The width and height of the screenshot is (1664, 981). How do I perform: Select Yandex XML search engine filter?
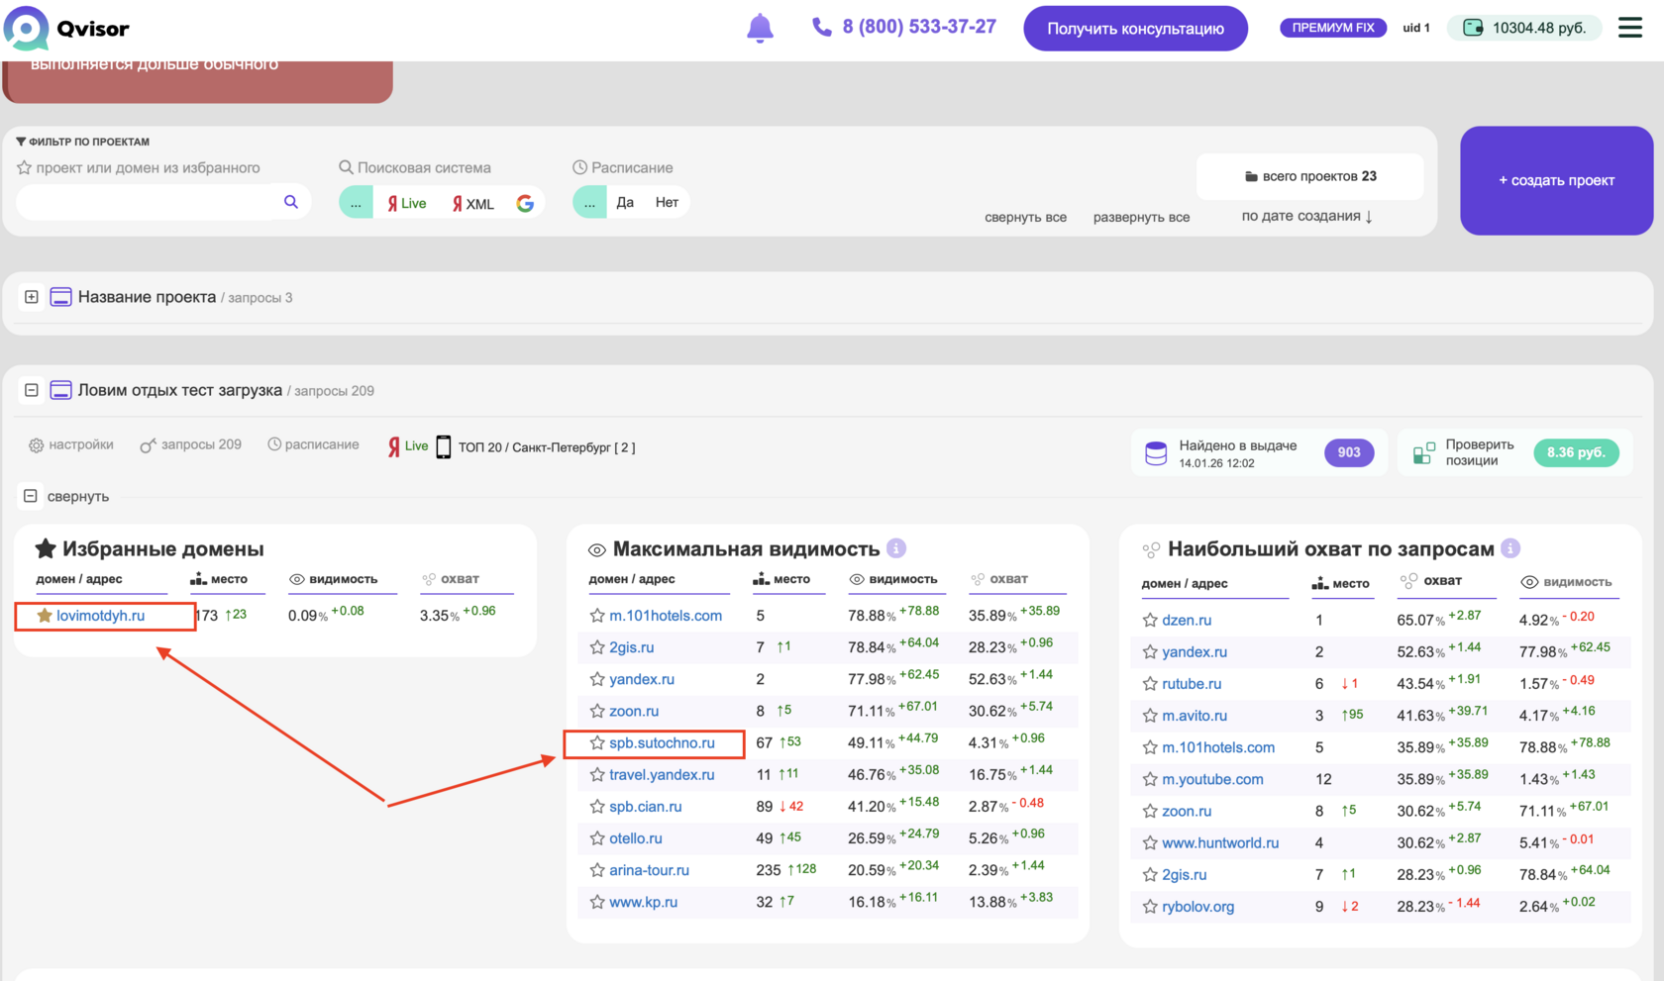(473, 203)
